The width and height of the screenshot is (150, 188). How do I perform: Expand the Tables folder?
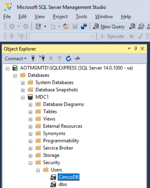30,112
